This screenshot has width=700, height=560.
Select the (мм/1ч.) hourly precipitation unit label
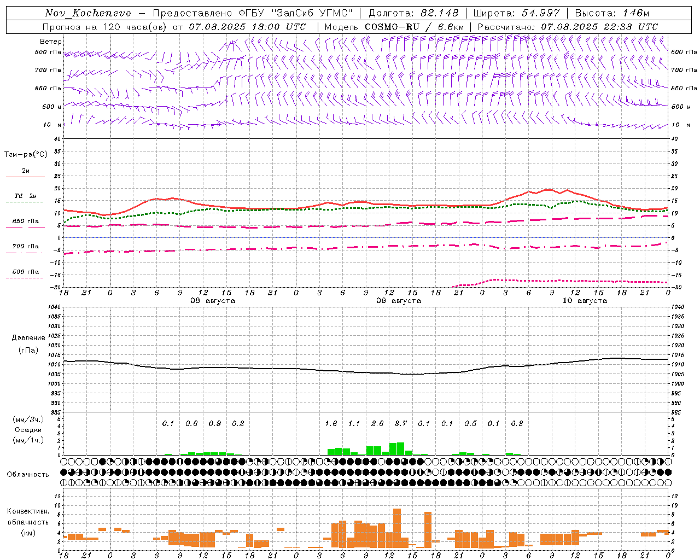click(28, 440)
